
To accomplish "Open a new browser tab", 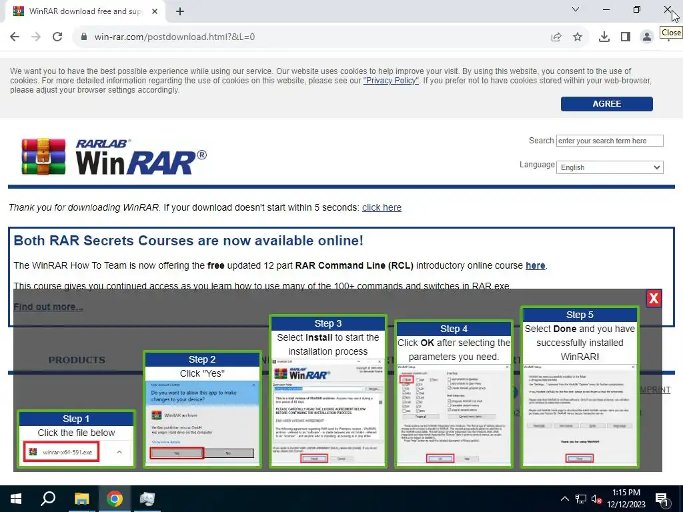I will tap(180, 12).
